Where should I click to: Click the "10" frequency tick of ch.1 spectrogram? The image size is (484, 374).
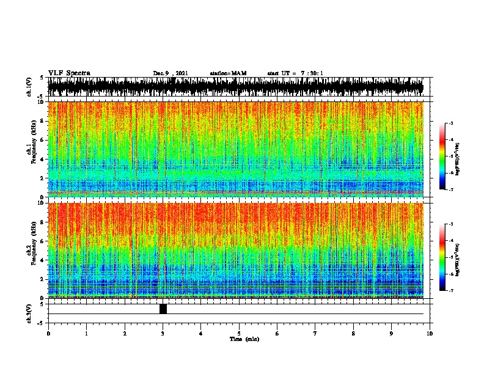click(41, 102)
